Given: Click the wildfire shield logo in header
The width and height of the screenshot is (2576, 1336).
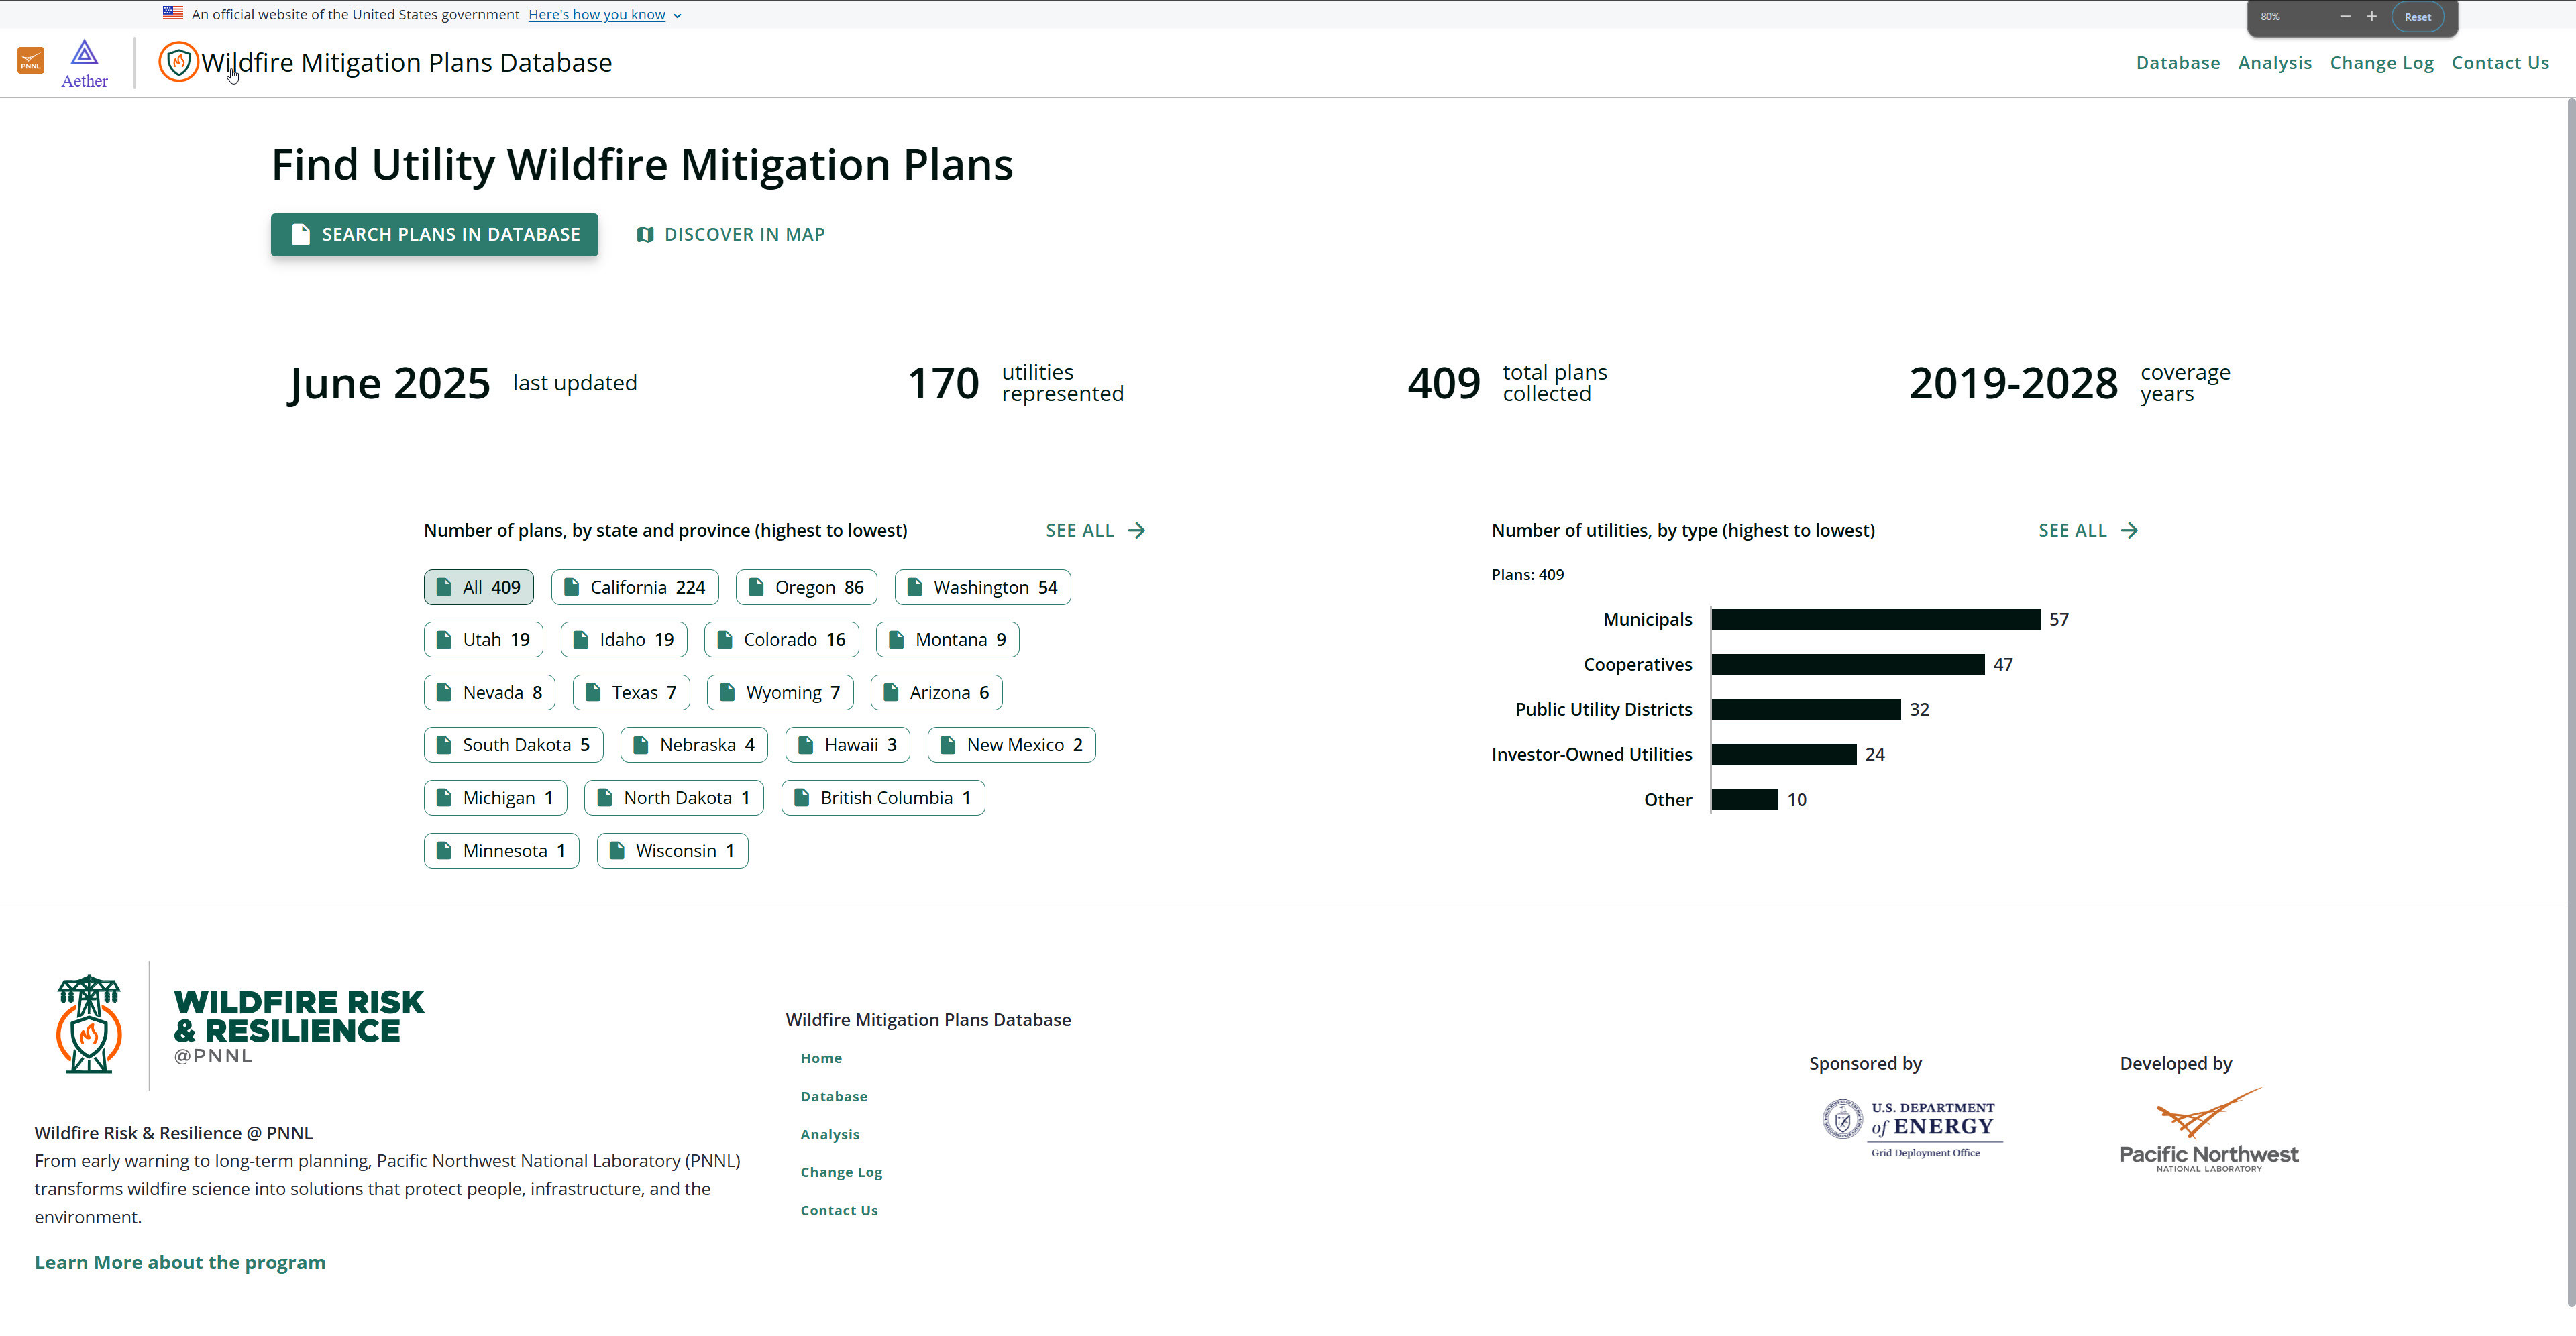Looking at the screenshot, I should 178,62.
